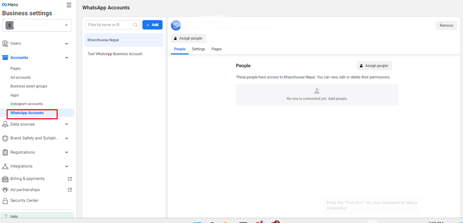Expand the Integrations chevron

pyautogui.click(x=67, y=166)
